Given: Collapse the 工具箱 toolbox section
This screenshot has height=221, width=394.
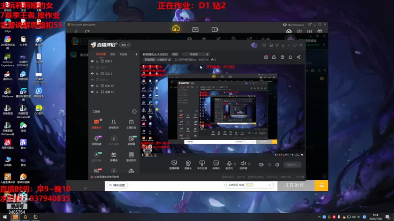Looking at the screenshot, I should [x=134, y=111].
